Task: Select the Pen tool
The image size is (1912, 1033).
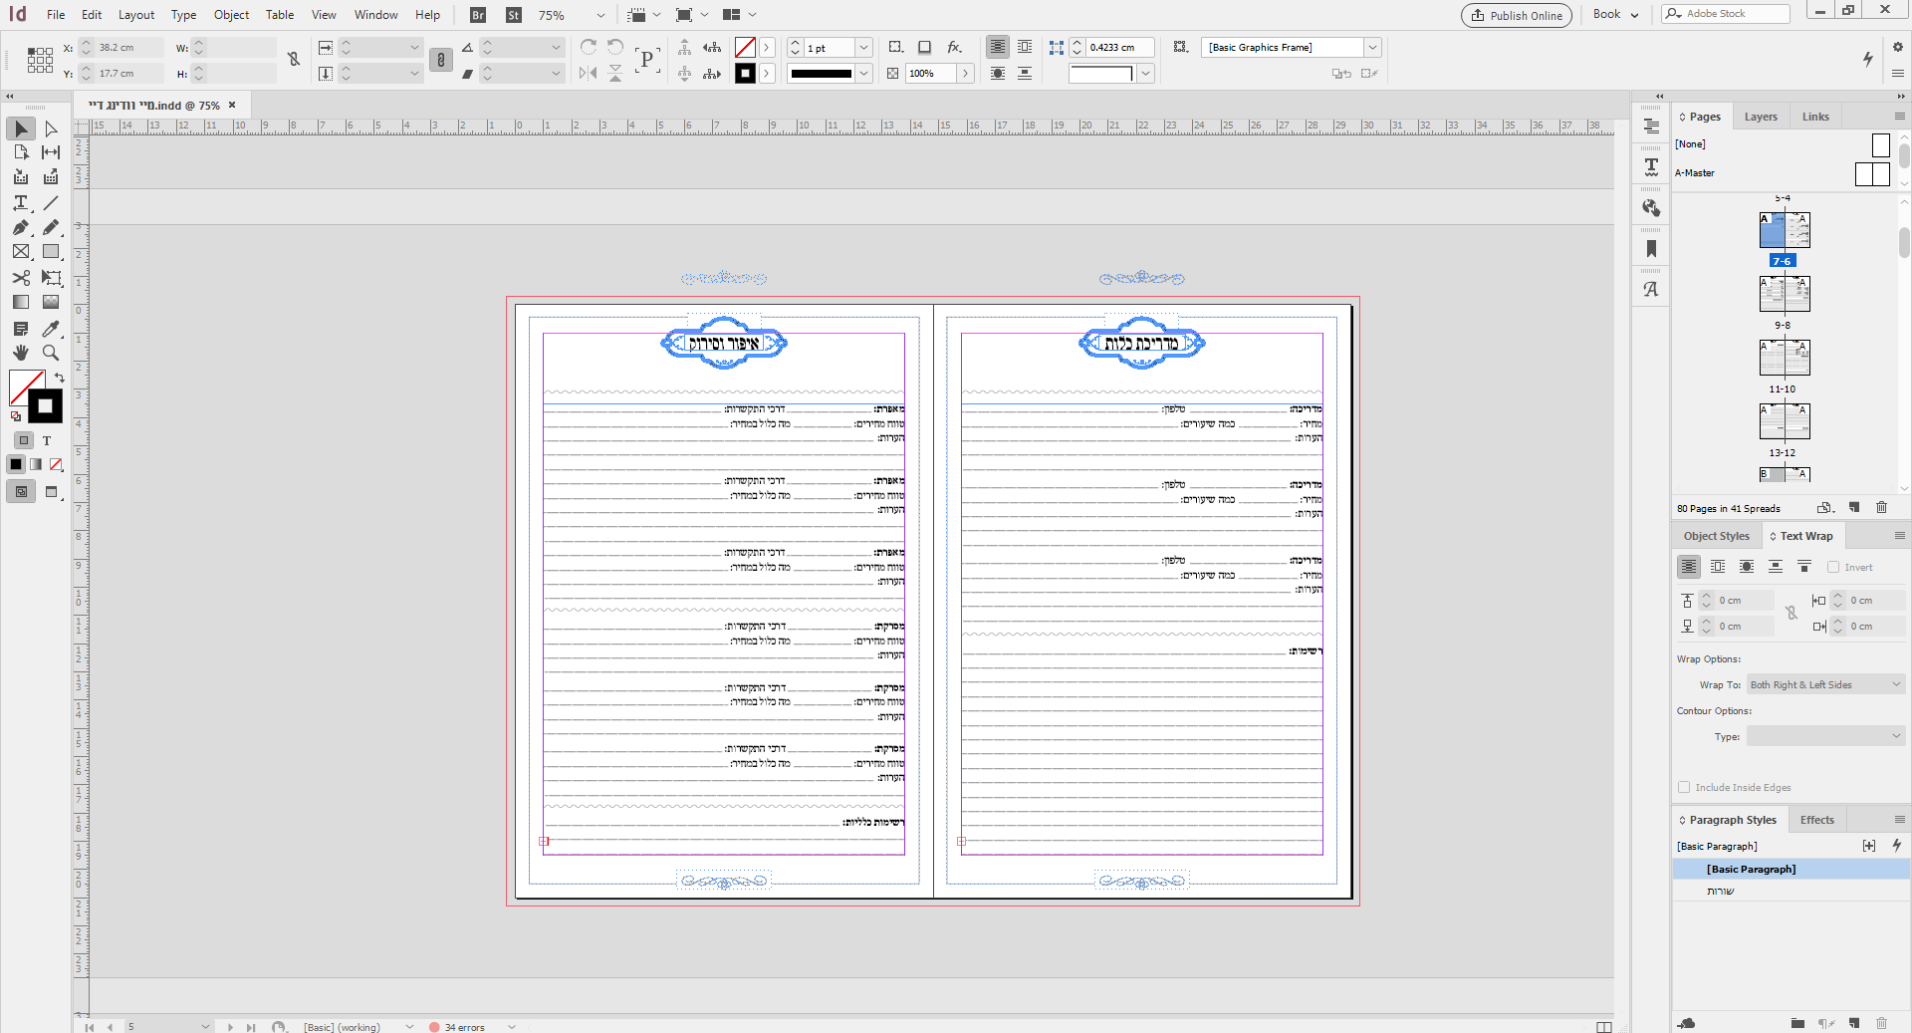Action: click(20, 228)
